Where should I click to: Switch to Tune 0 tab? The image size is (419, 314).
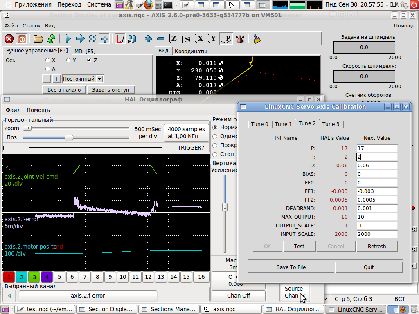(260, 124)
